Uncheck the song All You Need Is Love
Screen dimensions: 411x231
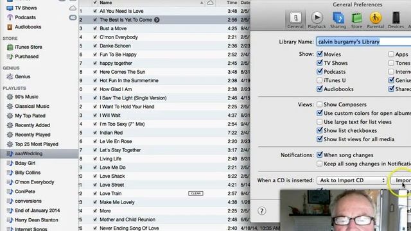click(95, 11)
